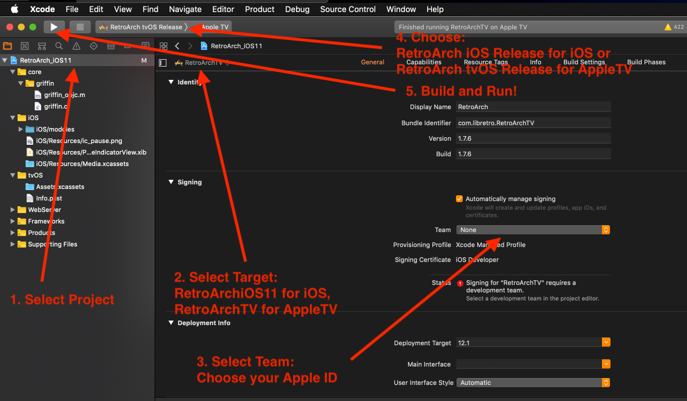Open the Source Control menu
687x401 pixels.
348,9
